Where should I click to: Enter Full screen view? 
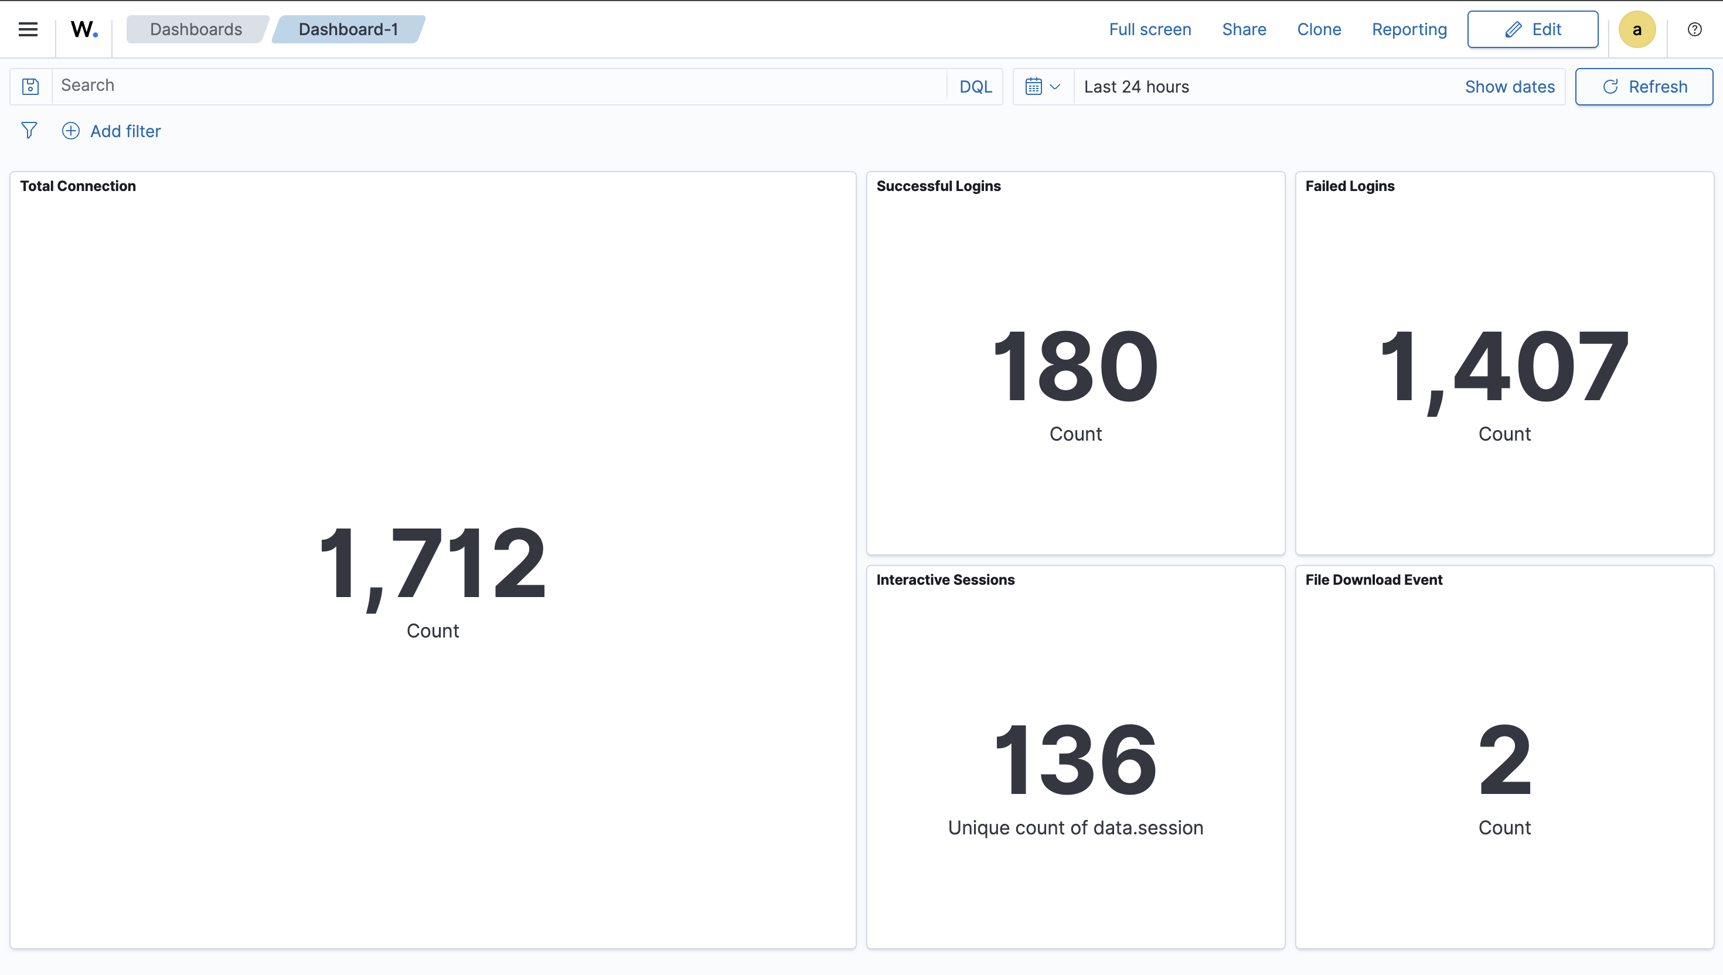click(x=1149, y=29)
